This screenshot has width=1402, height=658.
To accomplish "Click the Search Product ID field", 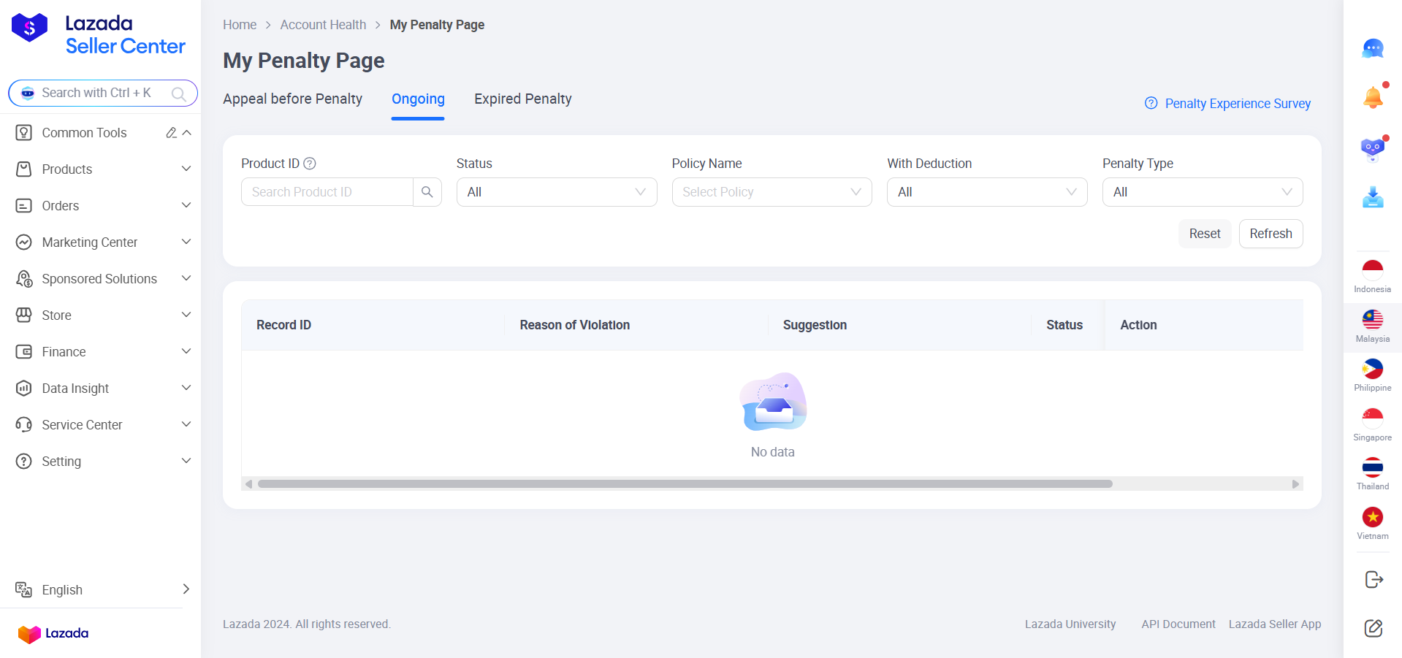I will pyautogui.click(x=327, y=192).
